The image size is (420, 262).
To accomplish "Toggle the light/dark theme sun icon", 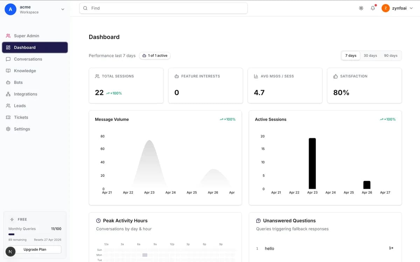I will (361, 8).
